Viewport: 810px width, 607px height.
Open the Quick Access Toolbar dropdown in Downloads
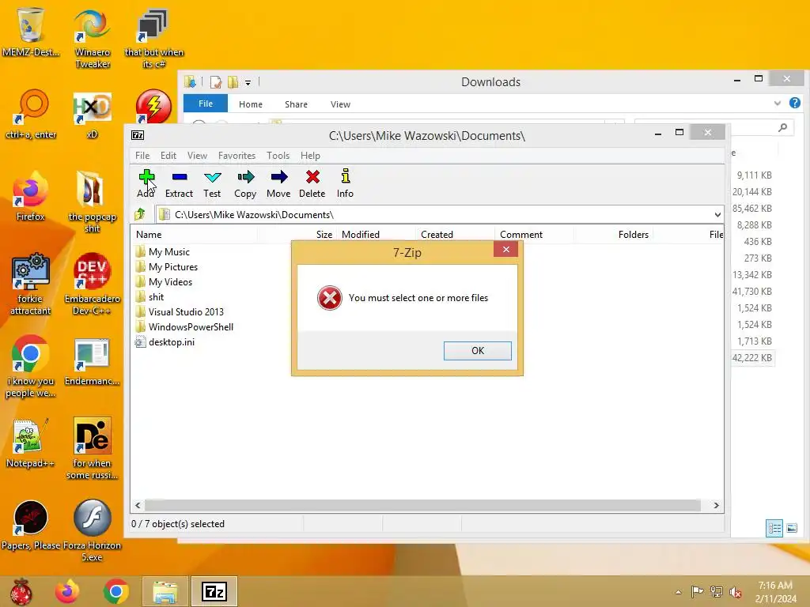pos(248,82)
